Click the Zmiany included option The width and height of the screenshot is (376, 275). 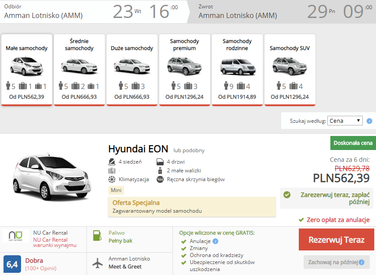click(199, 248)
